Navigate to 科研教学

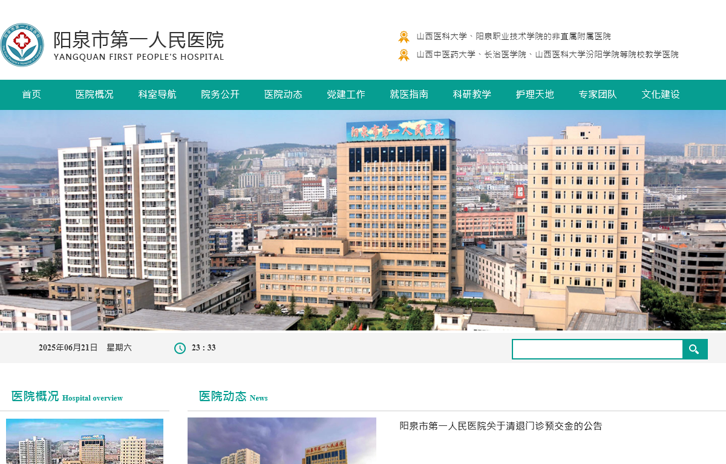tap(472, 94)
